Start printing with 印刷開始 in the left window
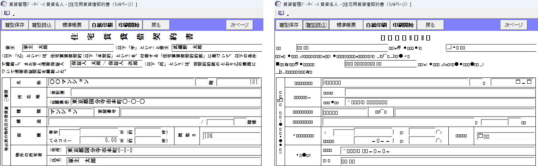The image size is (538, 166). [129, 25]
